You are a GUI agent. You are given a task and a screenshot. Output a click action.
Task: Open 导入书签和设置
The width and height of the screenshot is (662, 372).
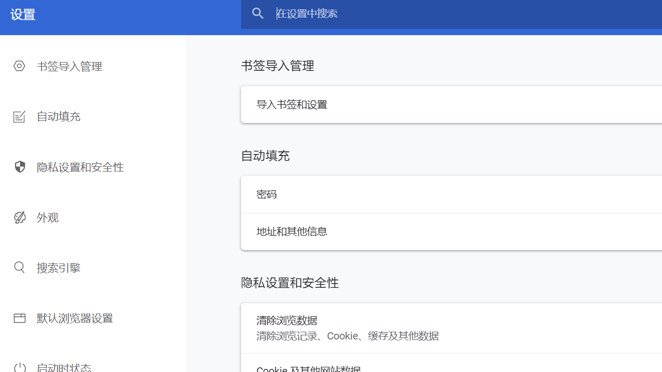click(292, 104)
